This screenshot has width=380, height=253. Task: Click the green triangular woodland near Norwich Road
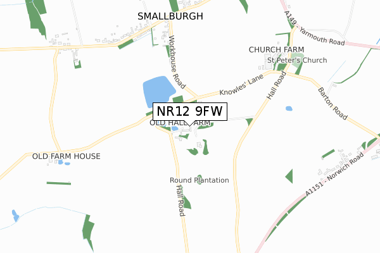(x=289, y=176)
